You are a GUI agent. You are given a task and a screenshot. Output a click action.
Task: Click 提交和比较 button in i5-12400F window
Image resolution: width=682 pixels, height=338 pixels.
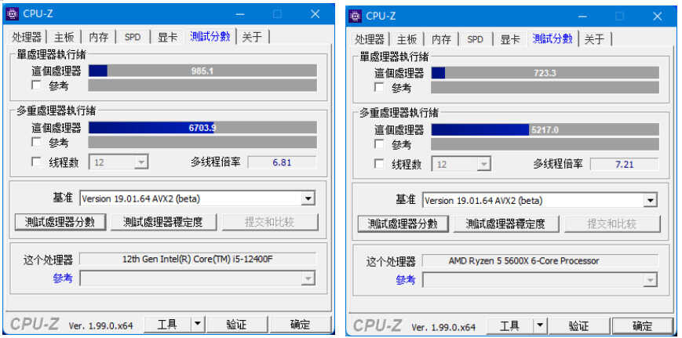270,222
